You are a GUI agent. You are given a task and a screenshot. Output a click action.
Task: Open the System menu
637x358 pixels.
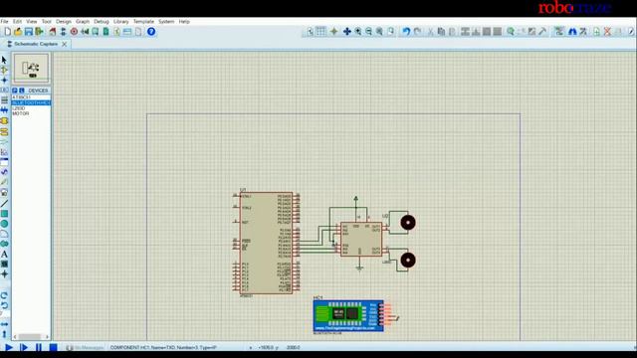[x=166, y=22]
